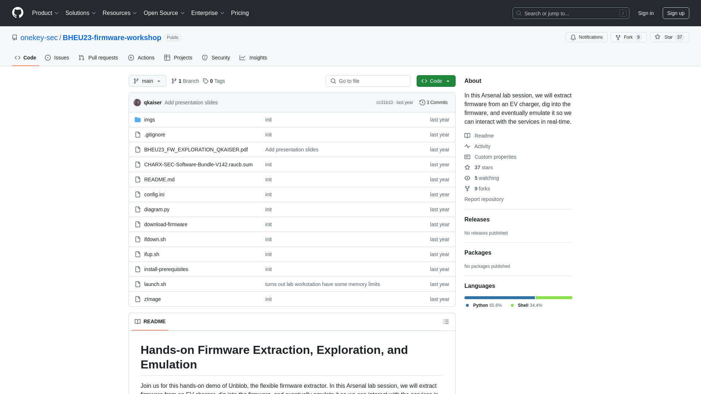Focus the Search or jump to field
The width and height of the screenshot is (701, 394).
pyautogui.click(x=571, y=13)
